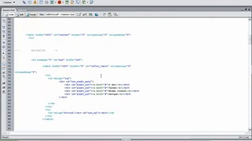The width and height of the screenshot is (252, 141).
Task: Refresh the Design view
Action: (104, 15)
